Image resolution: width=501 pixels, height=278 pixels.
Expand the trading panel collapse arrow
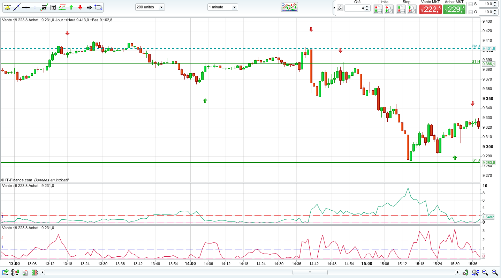(x=334, y=8)
